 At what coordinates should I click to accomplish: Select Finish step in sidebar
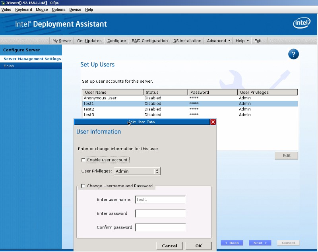tap(31, 66)
